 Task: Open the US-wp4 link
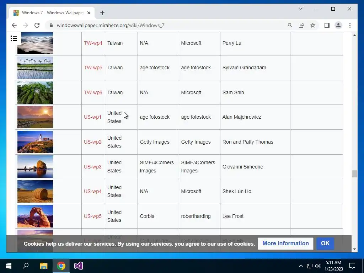[93, 191]
